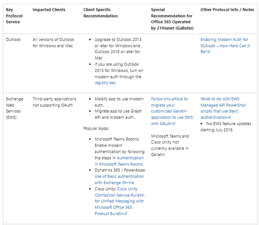Open "What to do with EWS Managed API" link
259x225 pixels.
pos(219,99)
